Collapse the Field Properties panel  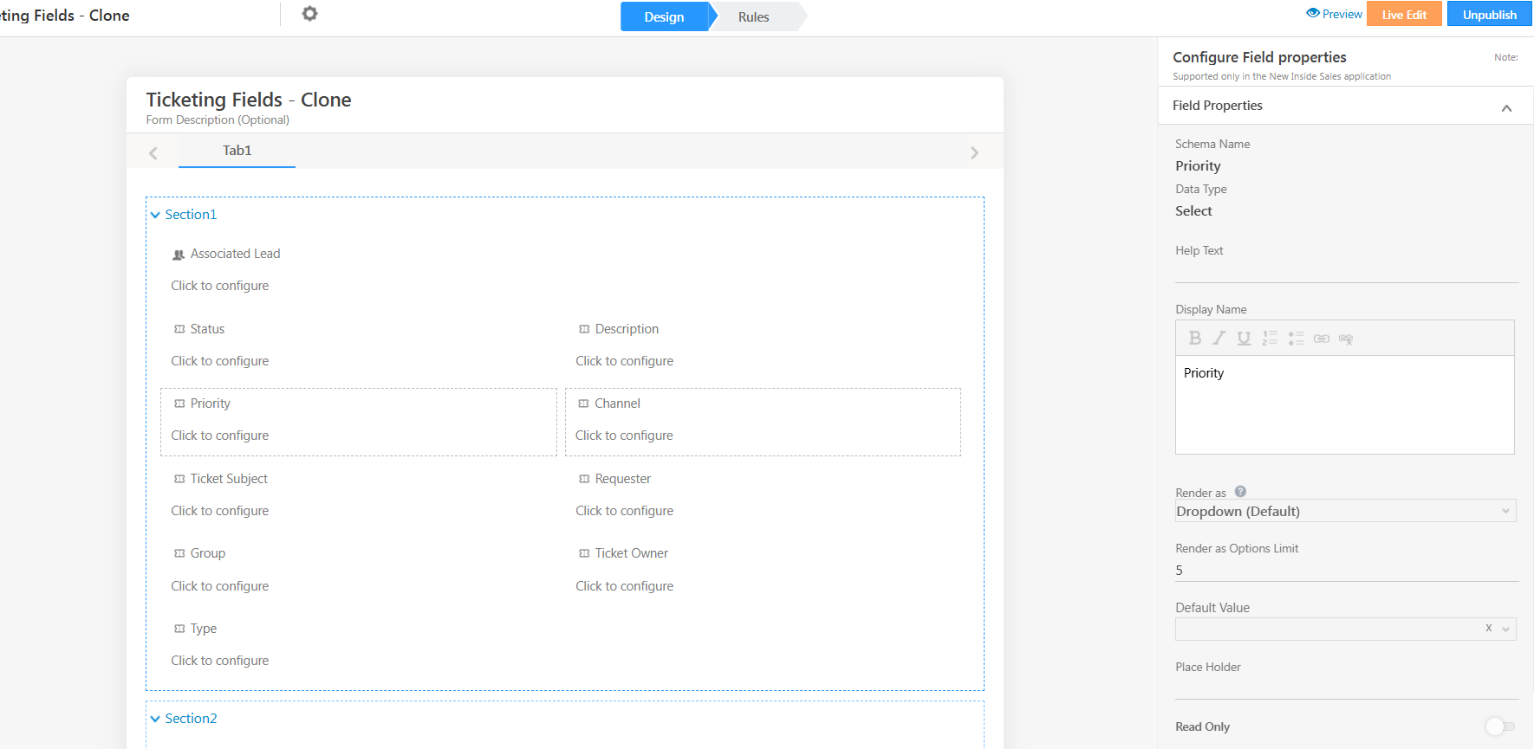pos(1506,107)
